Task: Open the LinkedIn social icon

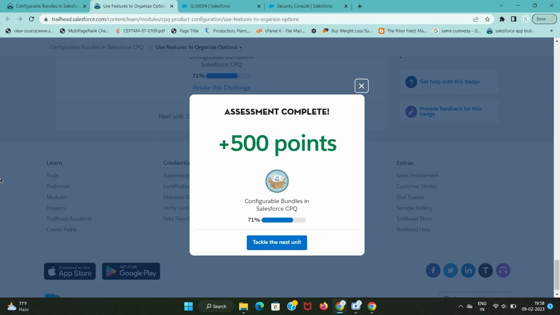Action: point(468,270)
